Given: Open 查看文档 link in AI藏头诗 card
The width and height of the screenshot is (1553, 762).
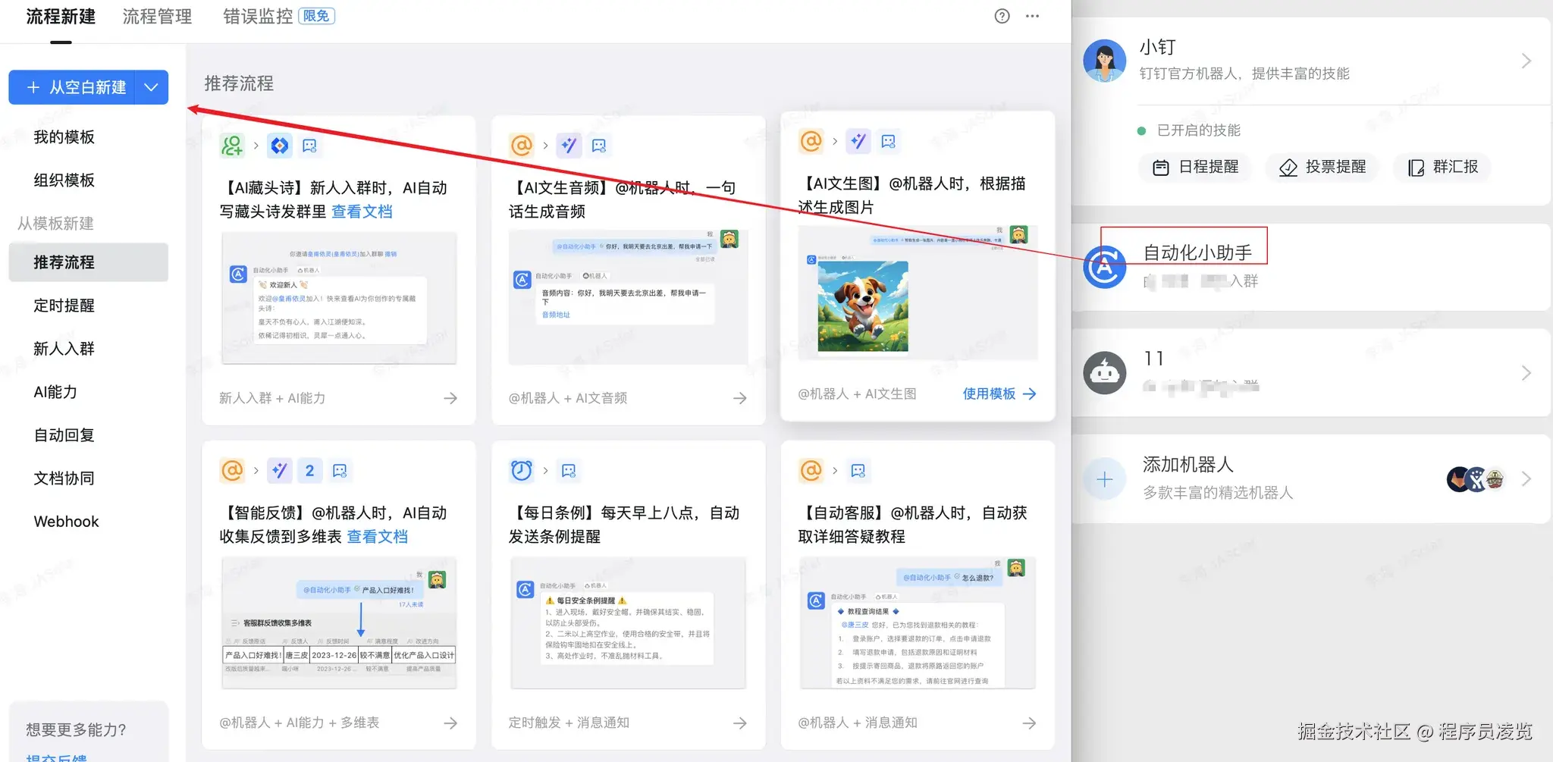Looking at the screenshot, I should tap(362, 212).
